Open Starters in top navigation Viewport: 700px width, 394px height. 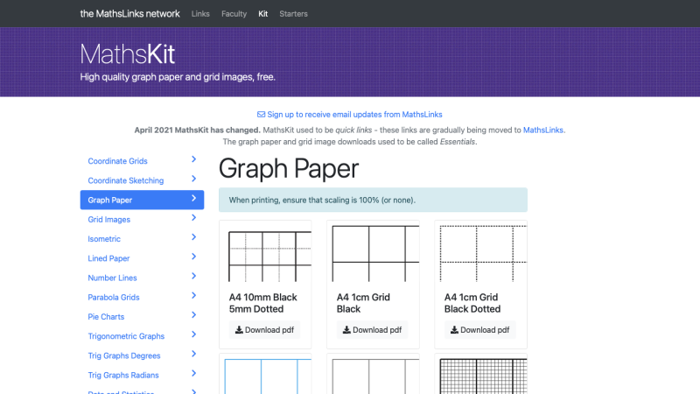pyautogui.click(x=293, y=14)
